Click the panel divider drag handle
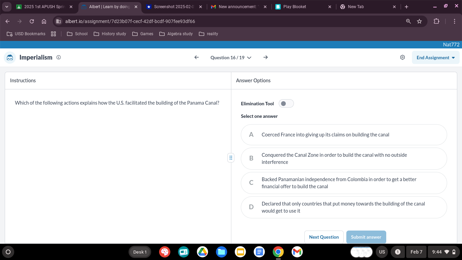The image size is (462, 260). 231,157
